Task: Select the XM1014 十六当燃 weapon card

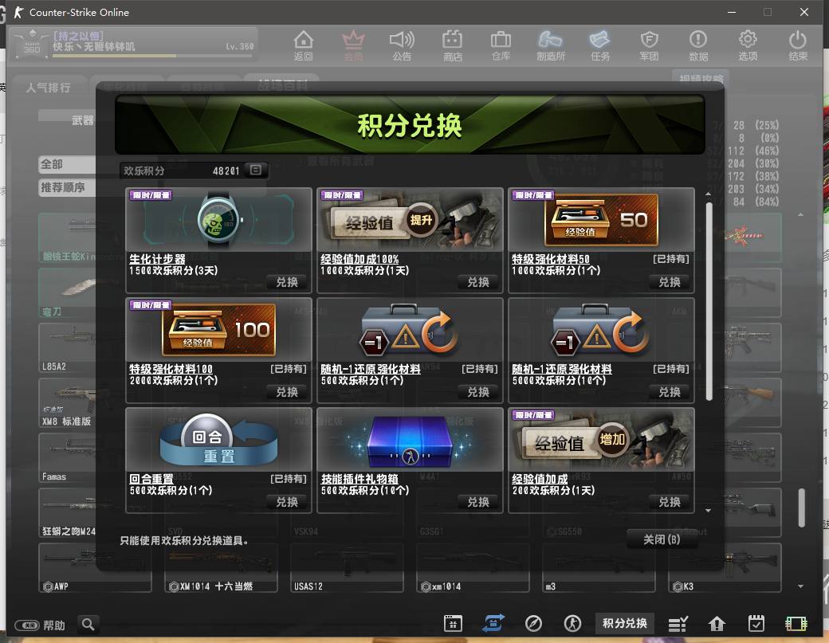Action: coord(221,568)
